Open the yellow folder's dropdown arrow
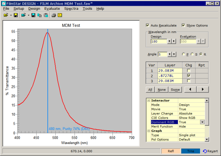 point(11,15)
